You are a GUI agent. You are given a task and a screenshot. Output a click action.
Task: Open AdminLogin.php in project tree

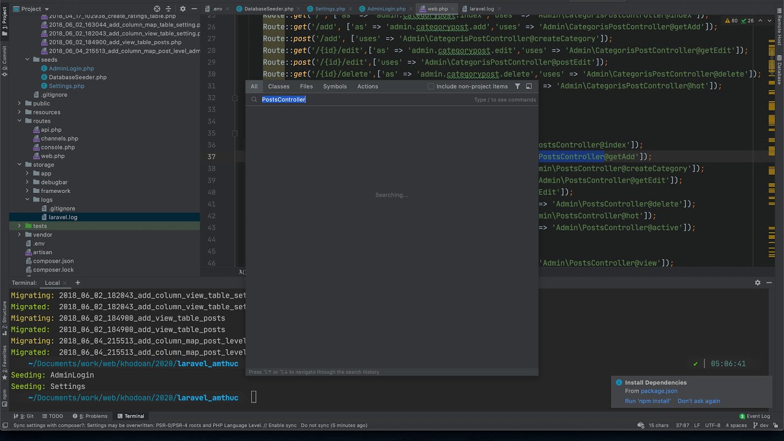tap(71, 69)
